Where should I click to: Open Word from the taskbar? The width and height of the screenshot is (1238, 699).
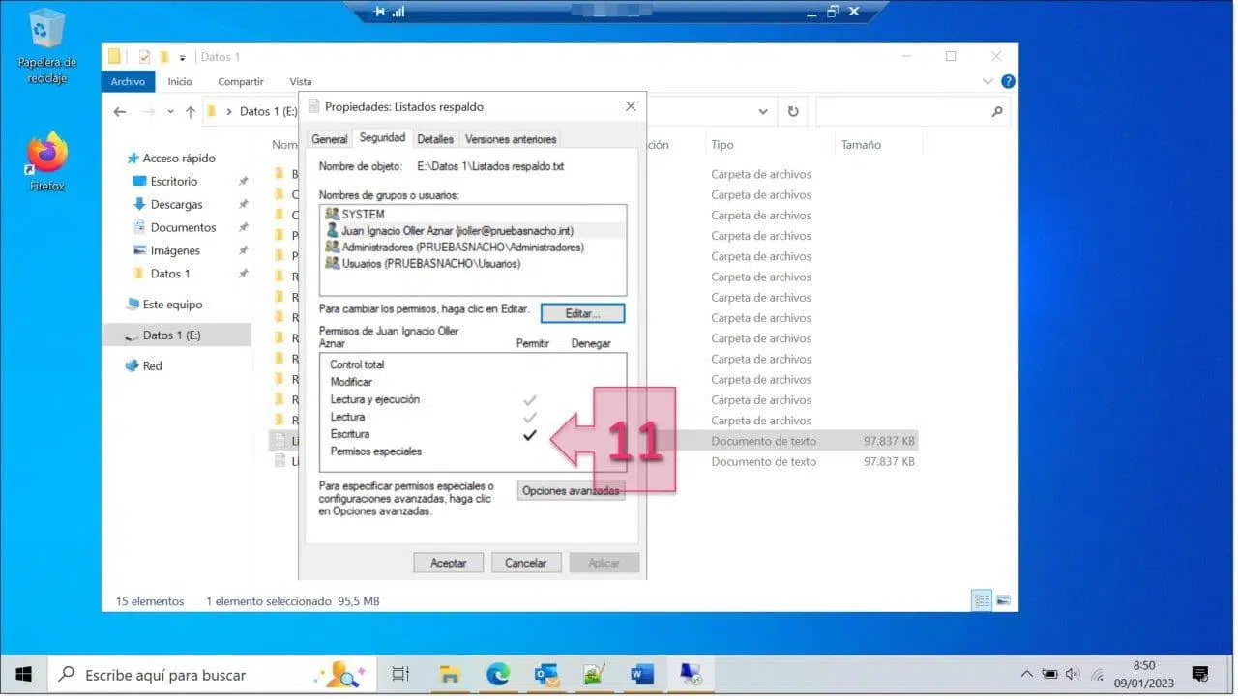(642, 674)
